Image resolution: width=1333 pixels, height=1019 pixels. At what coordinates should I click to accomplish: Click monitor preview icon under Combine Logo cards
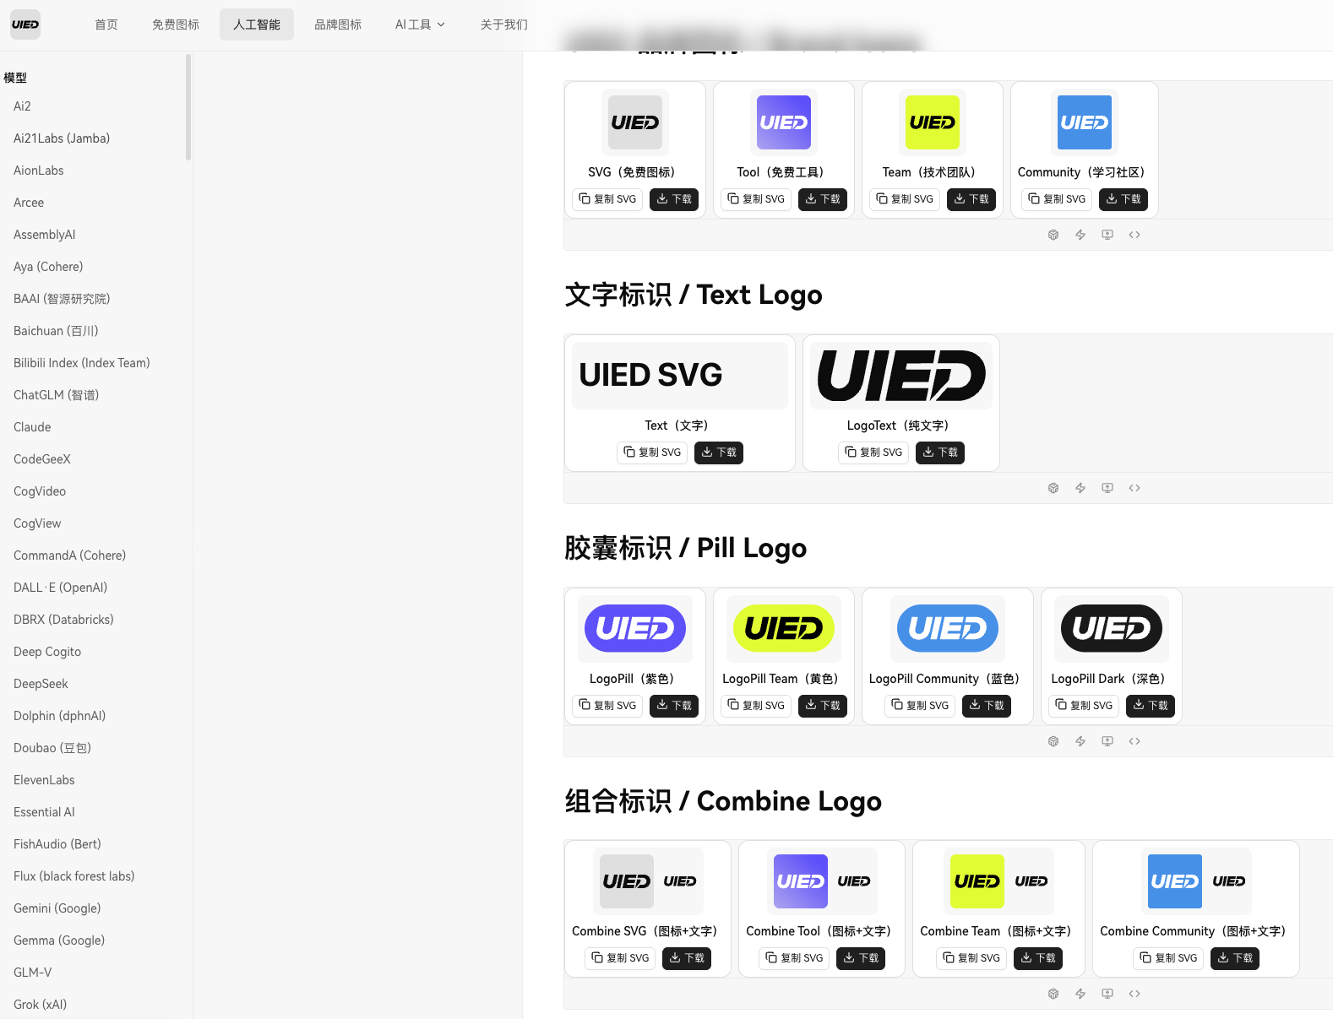pyautogui.click(x=1107, y=994)
